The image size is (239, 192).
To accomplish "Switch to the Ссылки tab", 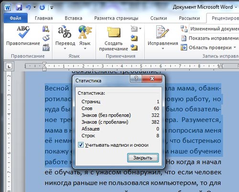I will tap(159, 18).
